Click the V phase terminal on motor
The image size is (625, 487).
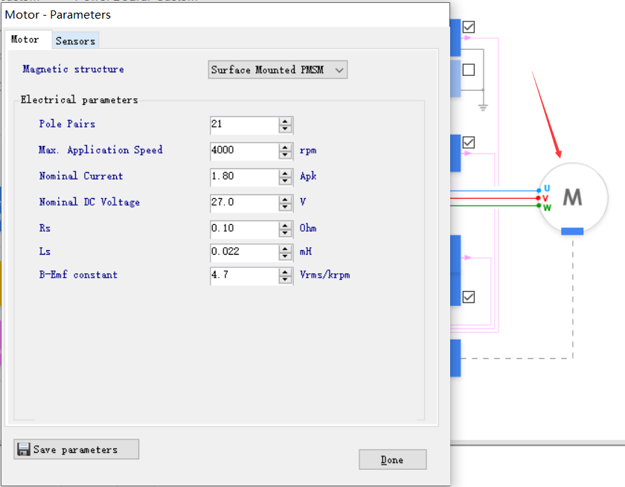pos(538,198)
